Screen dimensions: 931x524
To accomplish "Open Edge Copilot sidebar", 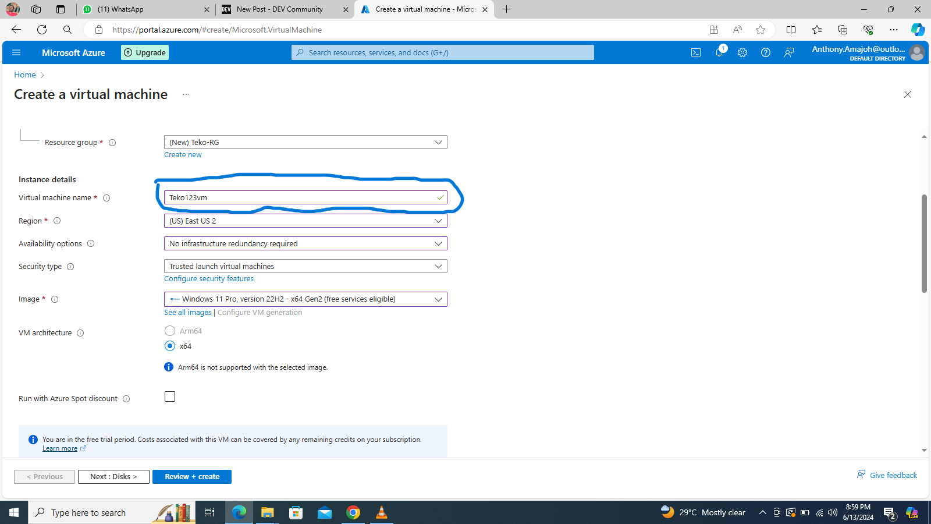I will [x=918, y=30].
